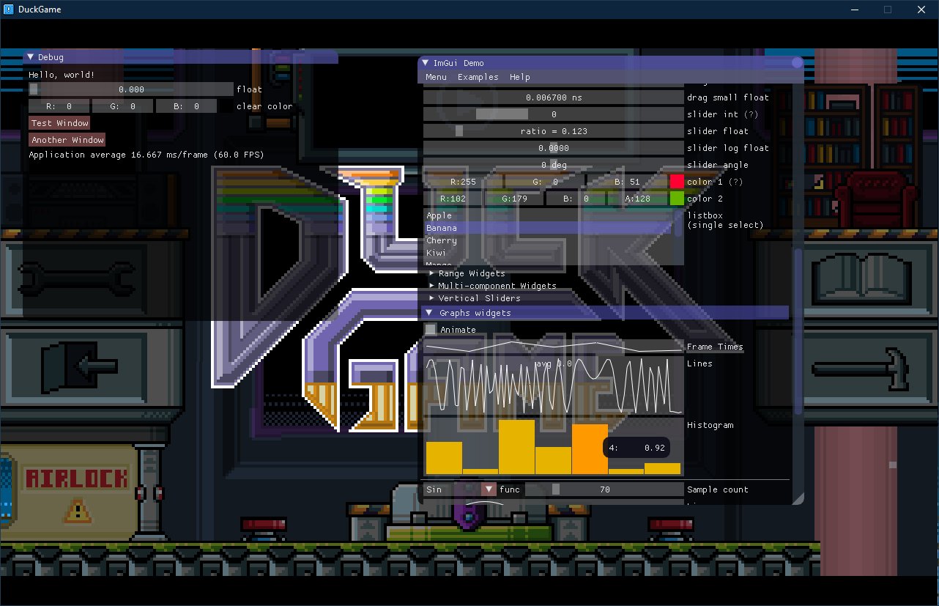Click the Hello, world! text
Image resolution: width=939 pixels, height=606 pixels.
pyautogui.click(x=62, y=75)
